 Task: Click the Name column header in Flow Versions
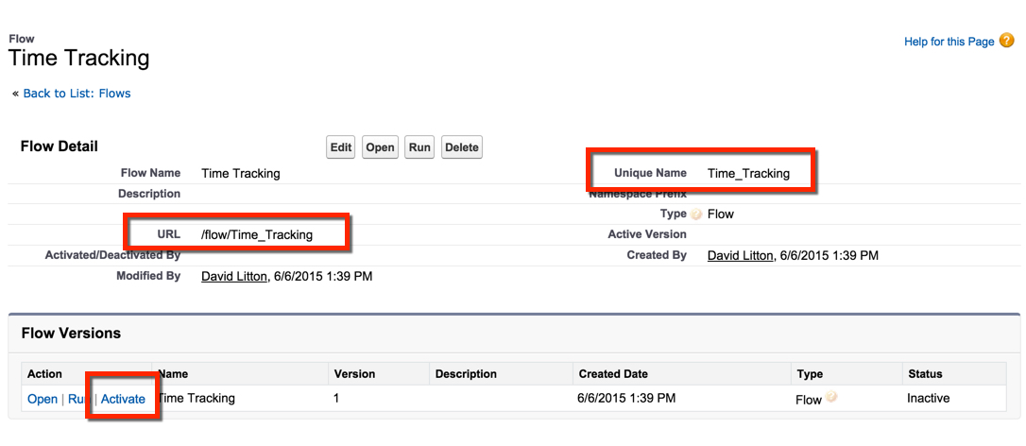point(173,373)
